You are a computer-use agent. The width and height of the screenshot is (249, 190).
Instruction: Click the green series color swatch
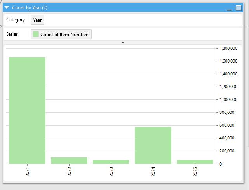(x=36, y=35)
